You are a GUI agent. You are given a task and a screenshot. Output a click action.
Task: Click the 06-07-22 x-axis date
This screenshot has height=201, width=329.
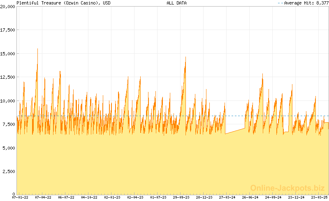66,197
